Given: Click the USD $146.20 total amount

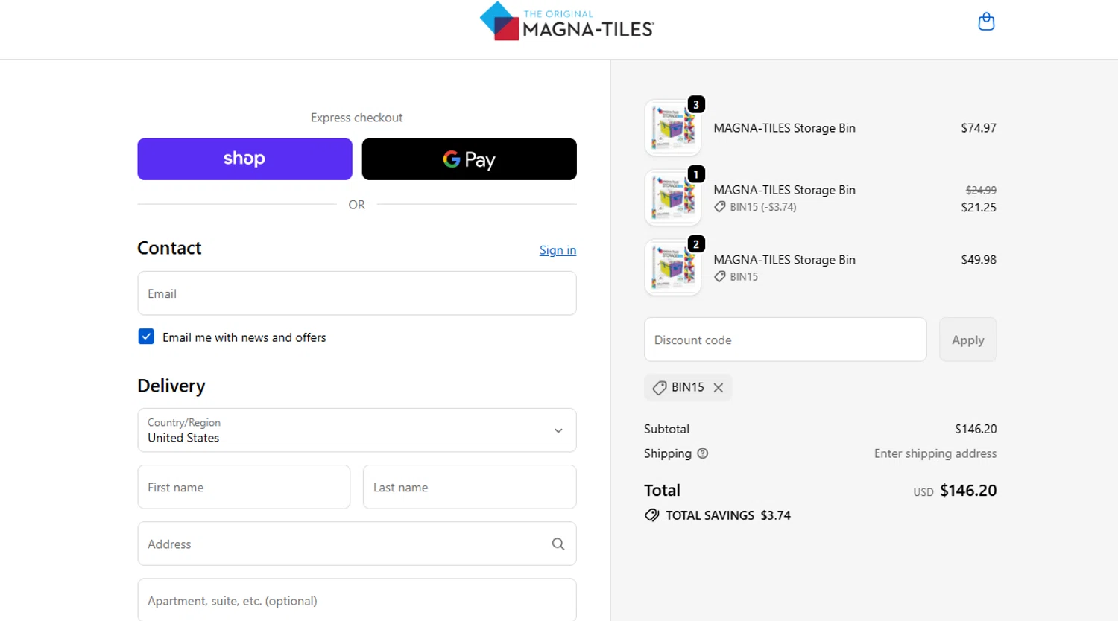Looking at the screenshot, I should 955,491.
